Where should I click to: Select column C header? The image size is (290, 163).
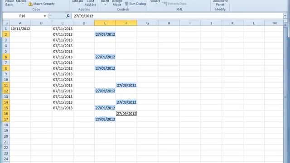point(63,23)
